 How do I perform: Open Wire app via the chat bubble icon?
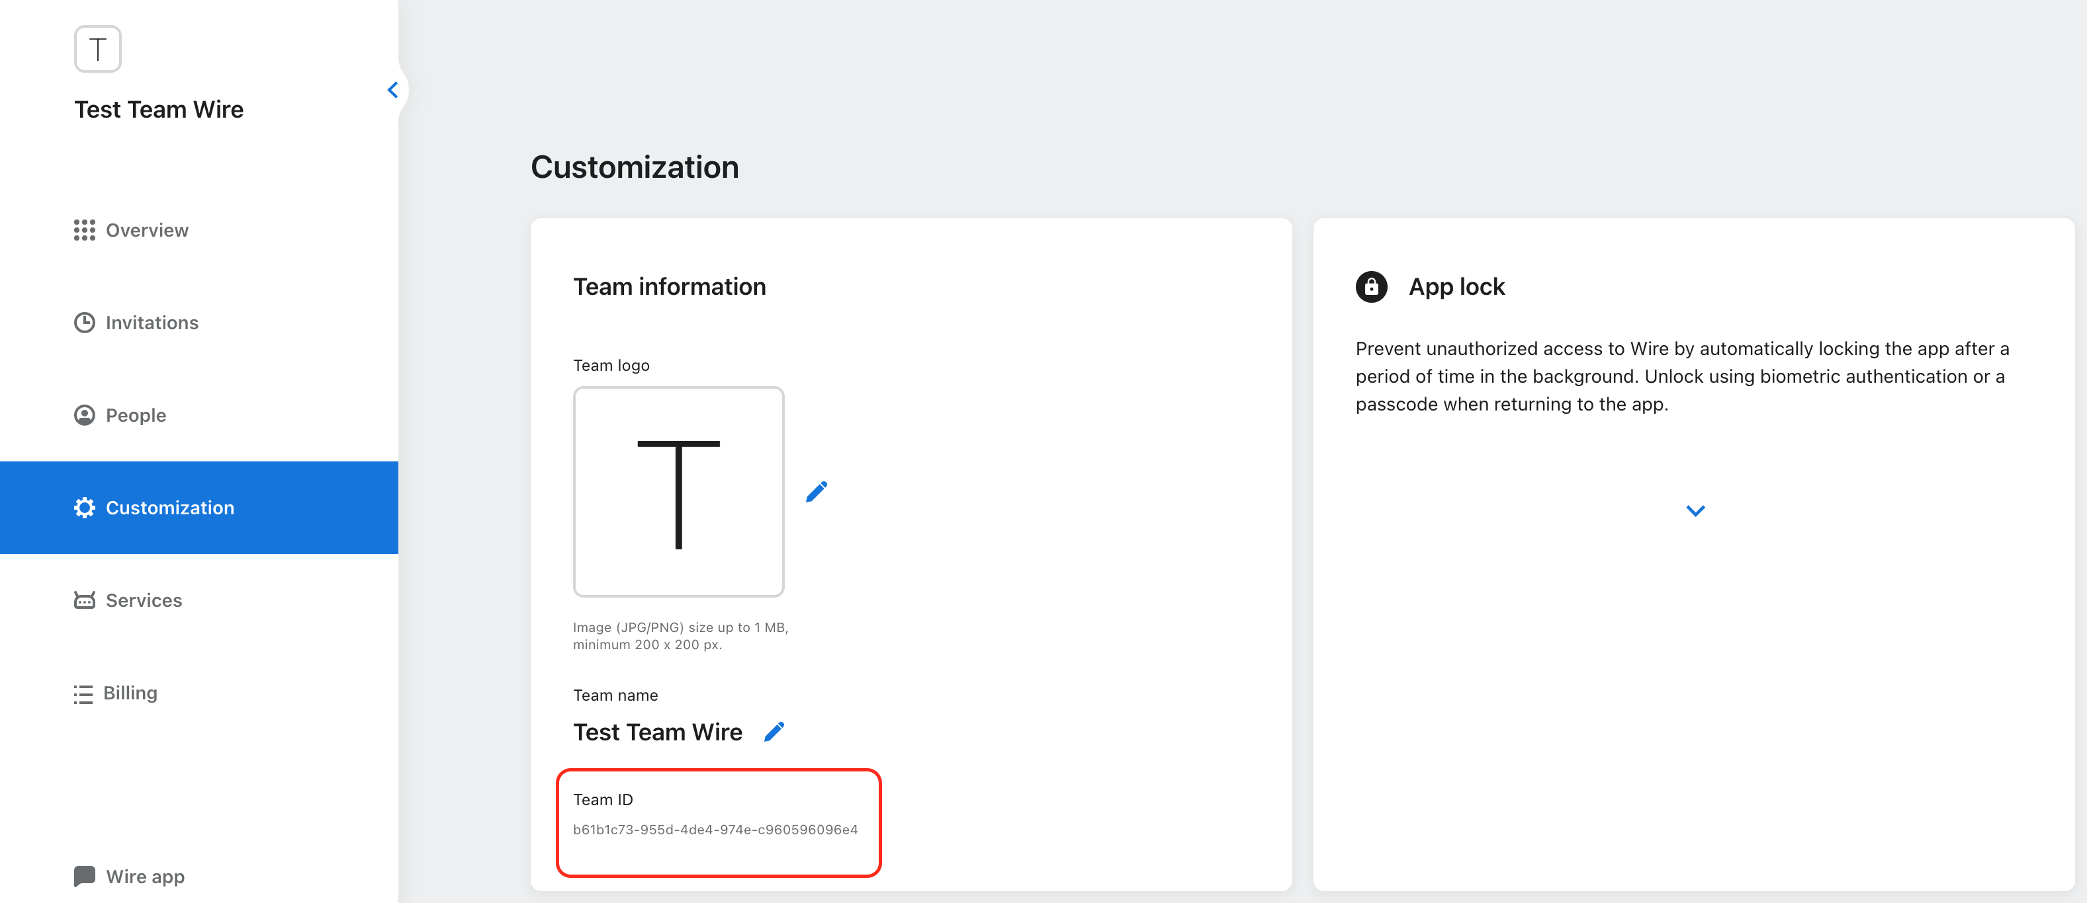[84, 875]
